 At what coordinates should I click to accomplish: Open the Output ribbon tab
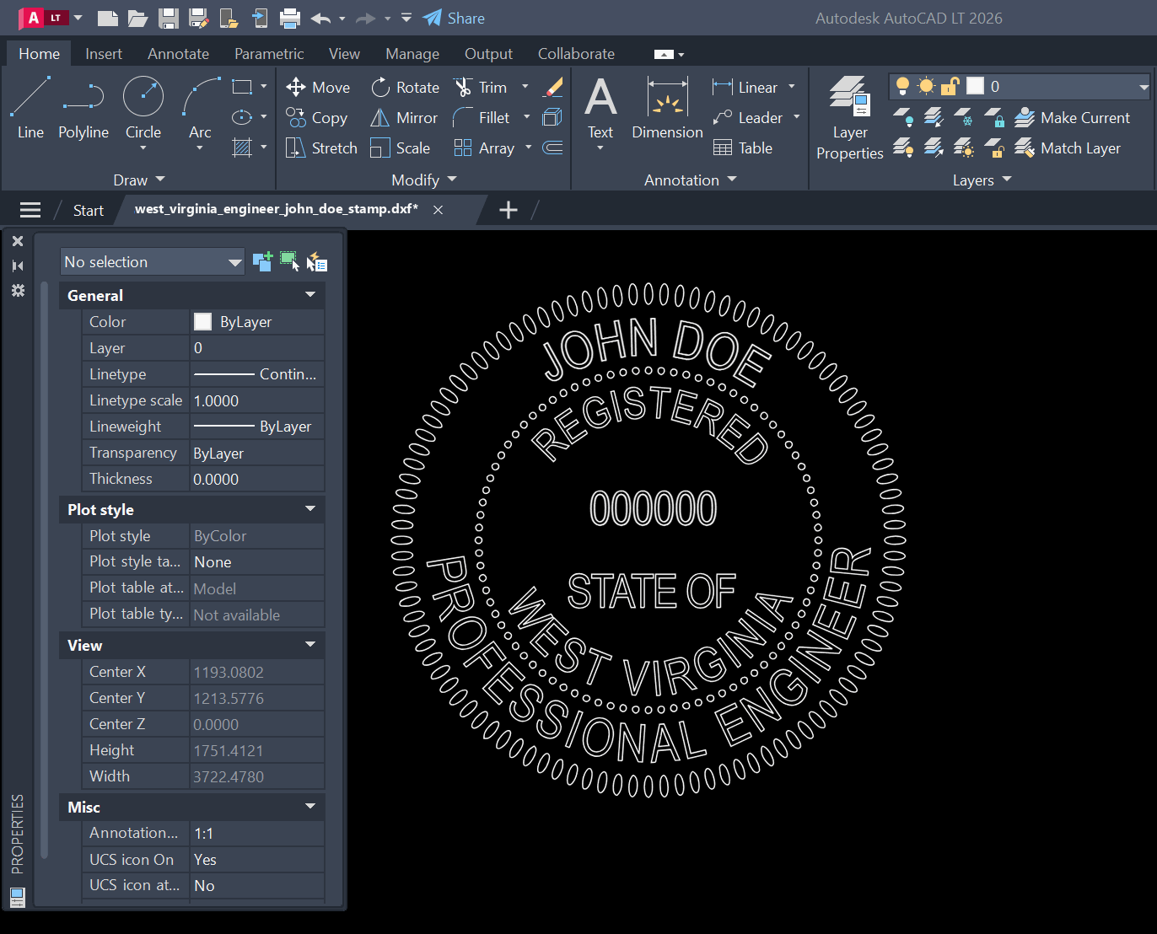[x=488, y=54]
